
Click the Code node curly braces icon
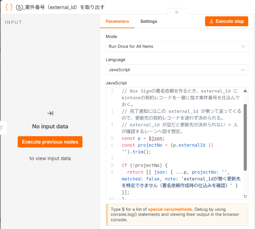coord(9,7)
